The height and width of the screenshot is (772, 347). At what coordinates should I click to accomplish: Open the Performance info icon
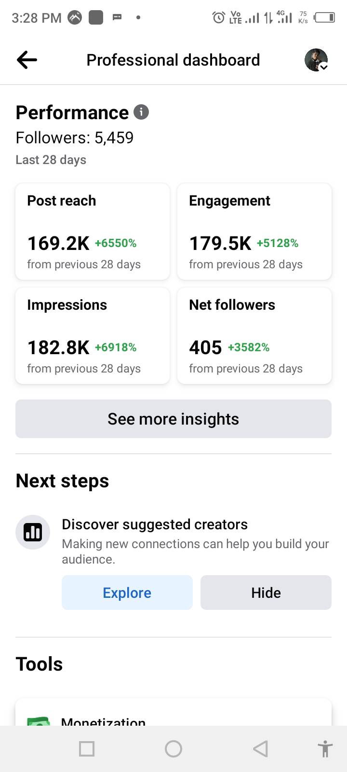[x=141, y=112]
